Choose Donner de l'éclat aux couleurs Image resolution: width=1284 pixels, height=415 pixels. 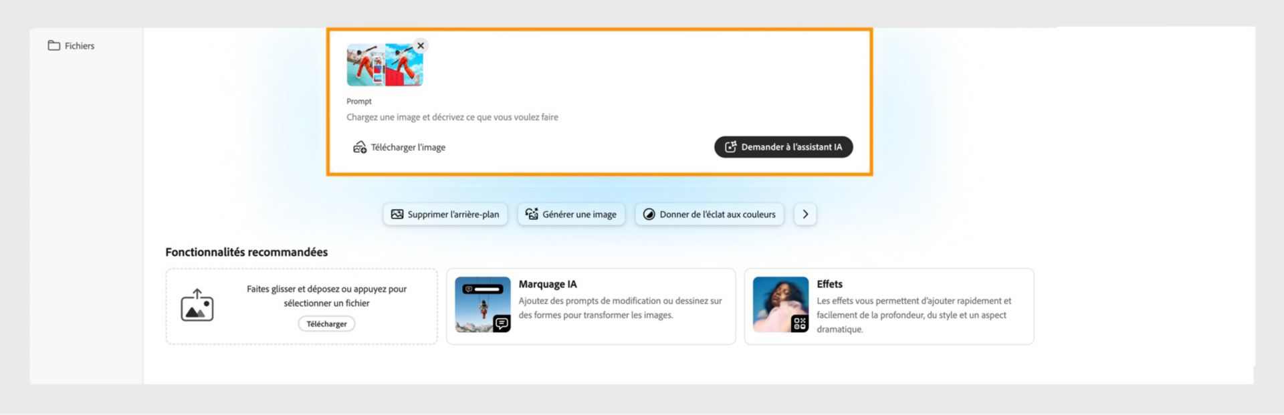click(709, 215)
